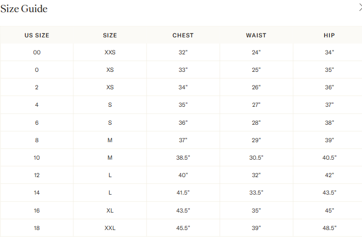Click US size 16 cell

(x=37, y=211)
